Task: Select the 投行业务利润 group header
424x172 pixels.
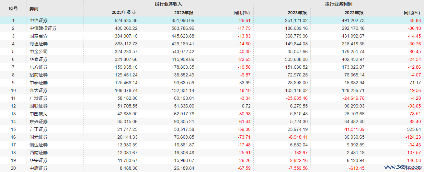Action: point(339,4)
